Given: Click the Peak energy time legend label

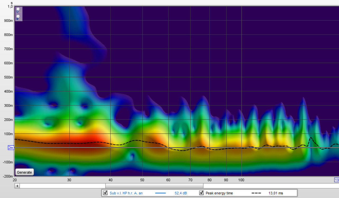Looking at the screenshot, I should [x=219, y=193].
